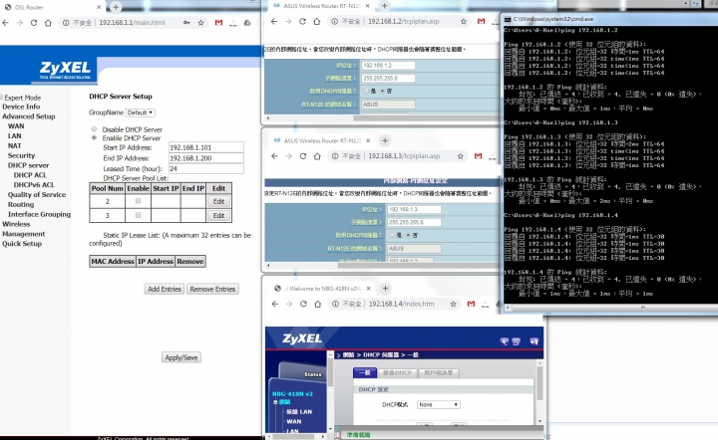Go back in the DSL Router browser window

[x=6, y=22]
